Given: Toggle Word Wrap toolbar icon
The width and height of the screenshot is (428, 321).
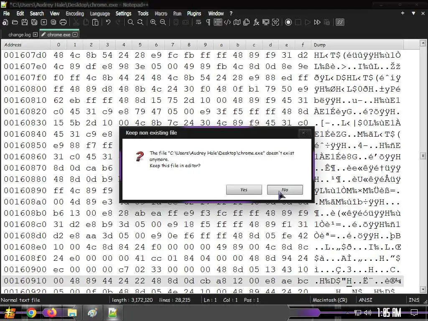Looking at the screenshot, I should [x=199, y=23].
